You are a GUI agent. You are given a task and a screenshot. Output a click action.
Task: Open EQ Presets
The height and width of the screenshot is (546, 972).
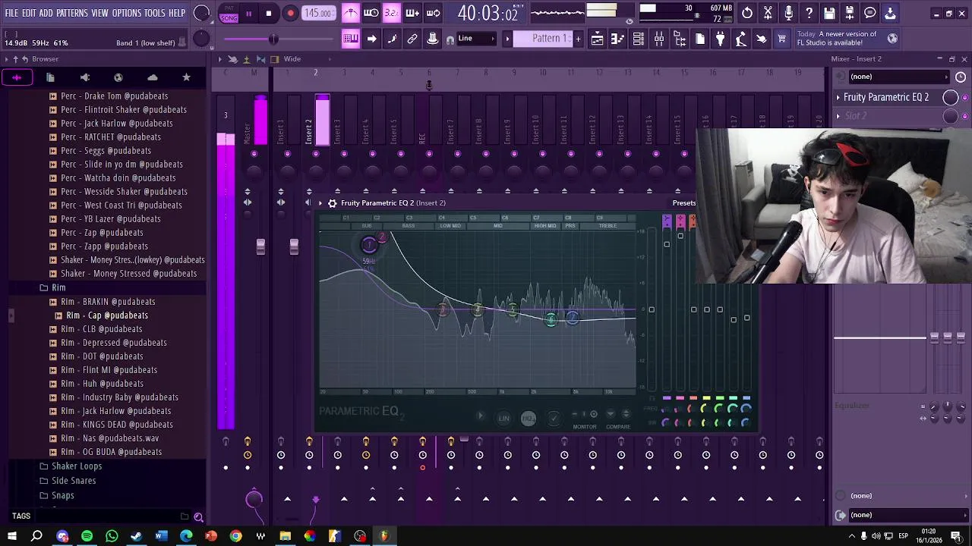point(683,203)
